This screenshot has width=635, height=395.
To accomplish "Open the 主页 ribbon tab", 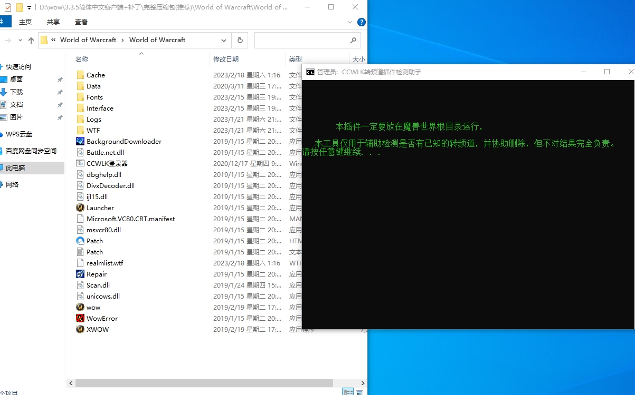I will (x=25, y=22).
